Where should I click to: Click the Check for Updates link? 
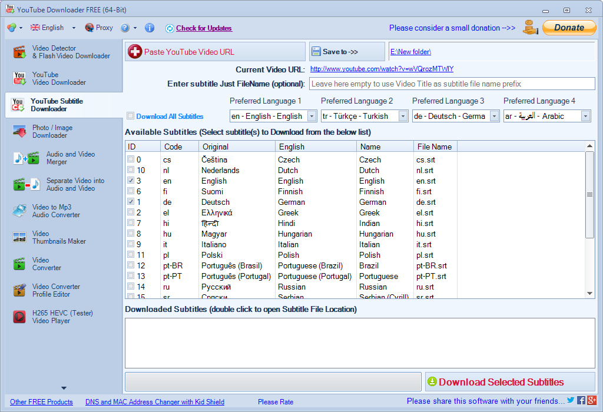click(204, 28)
